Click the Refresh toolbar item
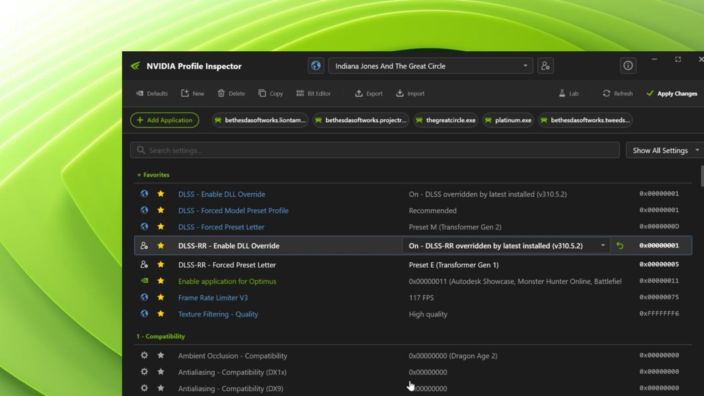This screenshot has width=704, height=396. coord(618,93)
